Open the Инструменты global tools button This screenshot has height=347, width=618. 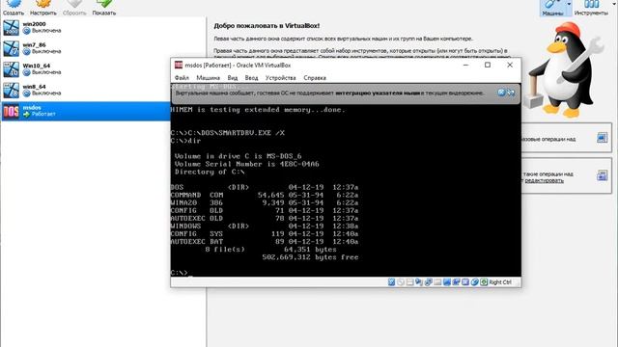click(x=591, y=7)
